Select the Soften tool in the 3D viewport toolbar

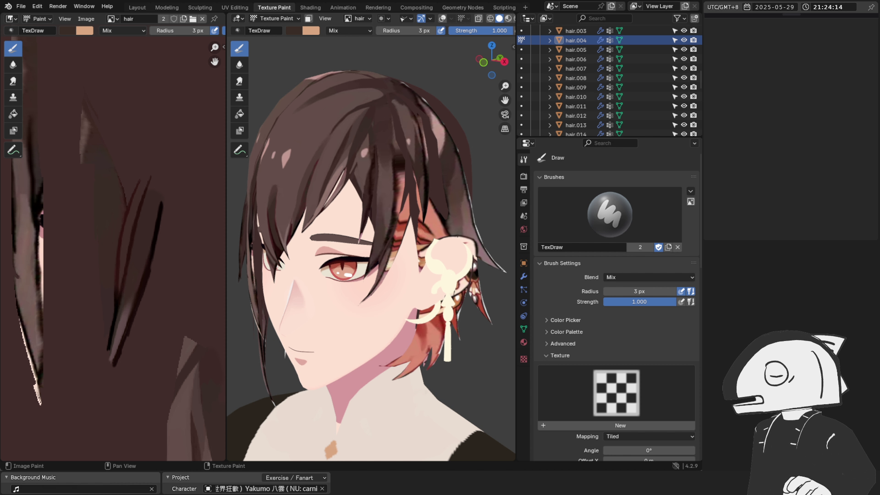[x=239, y=65]
